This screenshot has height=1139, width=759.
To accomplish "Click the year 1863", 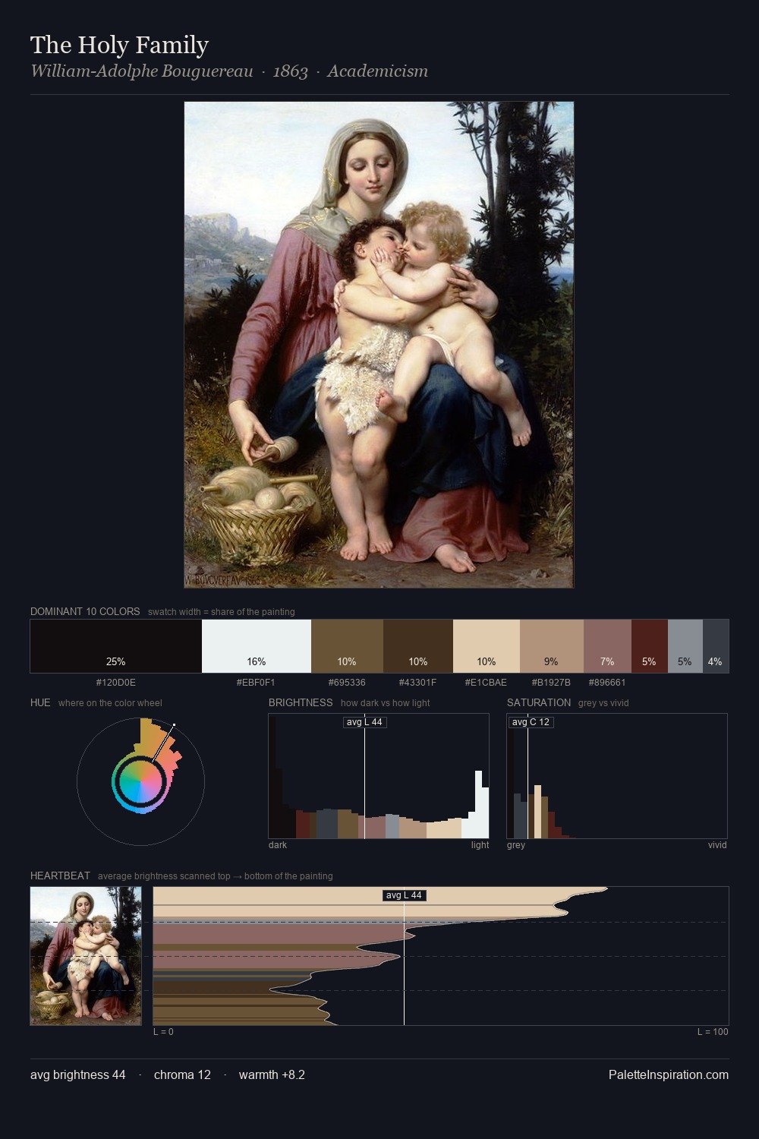I will click(290, 71).
